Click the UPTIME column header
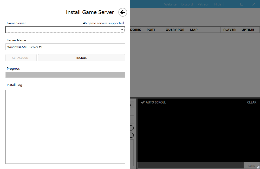 (248, 30)
